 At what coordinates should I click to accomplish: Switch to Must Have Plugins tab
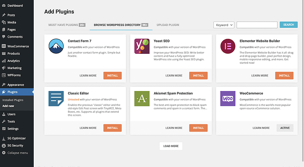point(67,25)
